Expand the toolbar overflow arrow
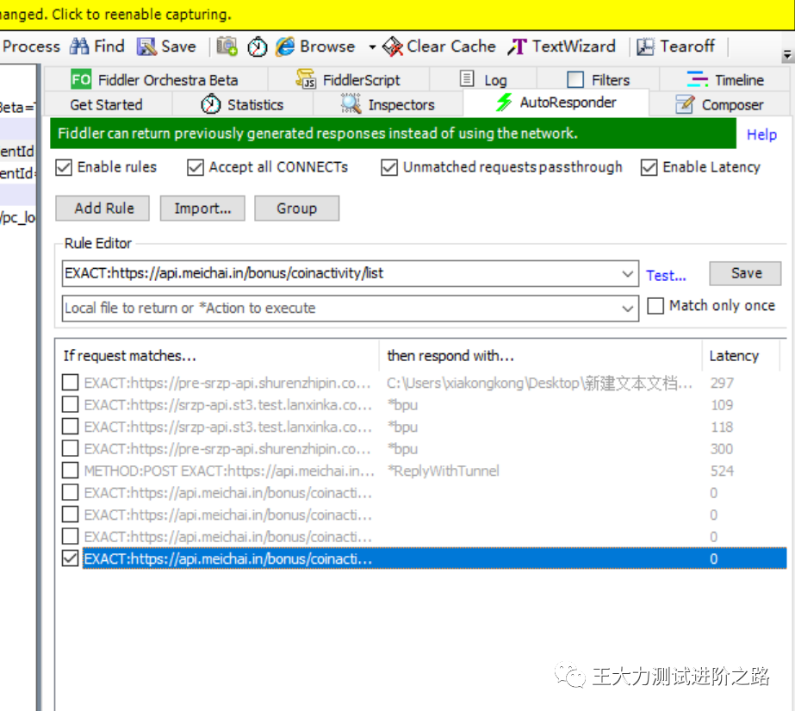 [x=787, y=55]
